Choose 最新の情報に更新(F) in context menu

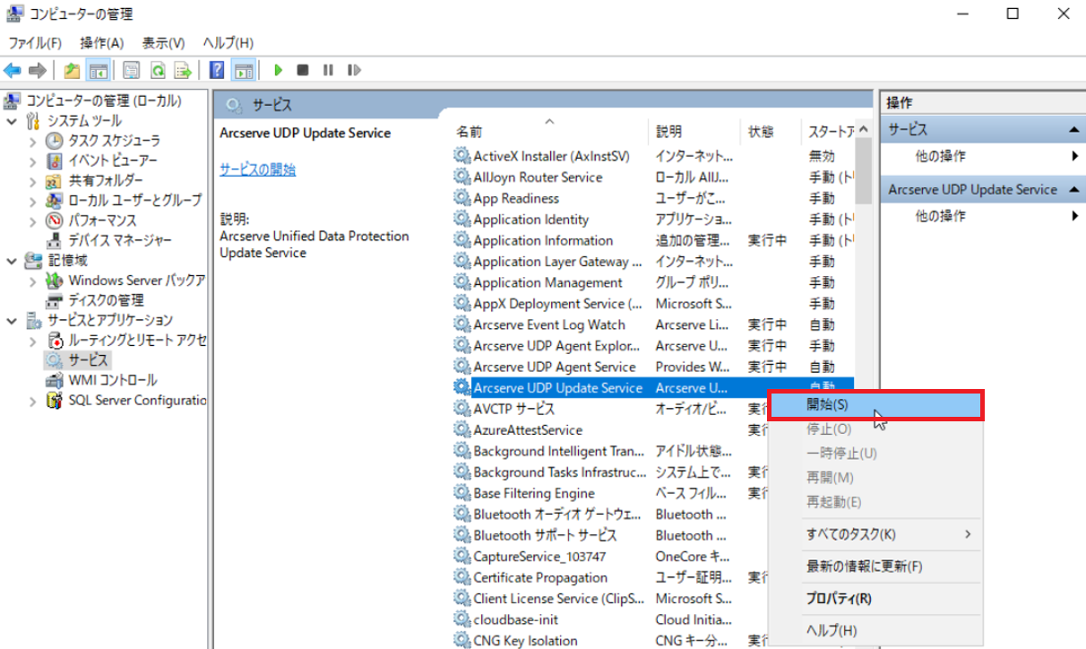coord(876,567)
